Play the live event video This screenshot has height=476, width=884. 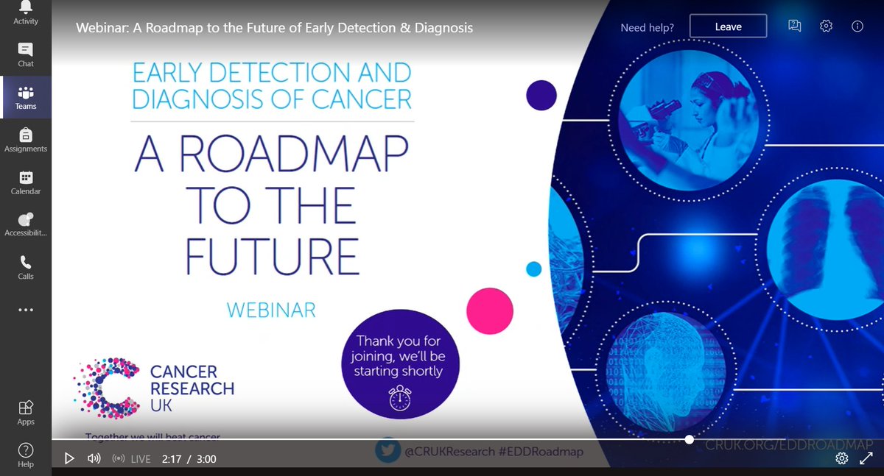point(69,458)
